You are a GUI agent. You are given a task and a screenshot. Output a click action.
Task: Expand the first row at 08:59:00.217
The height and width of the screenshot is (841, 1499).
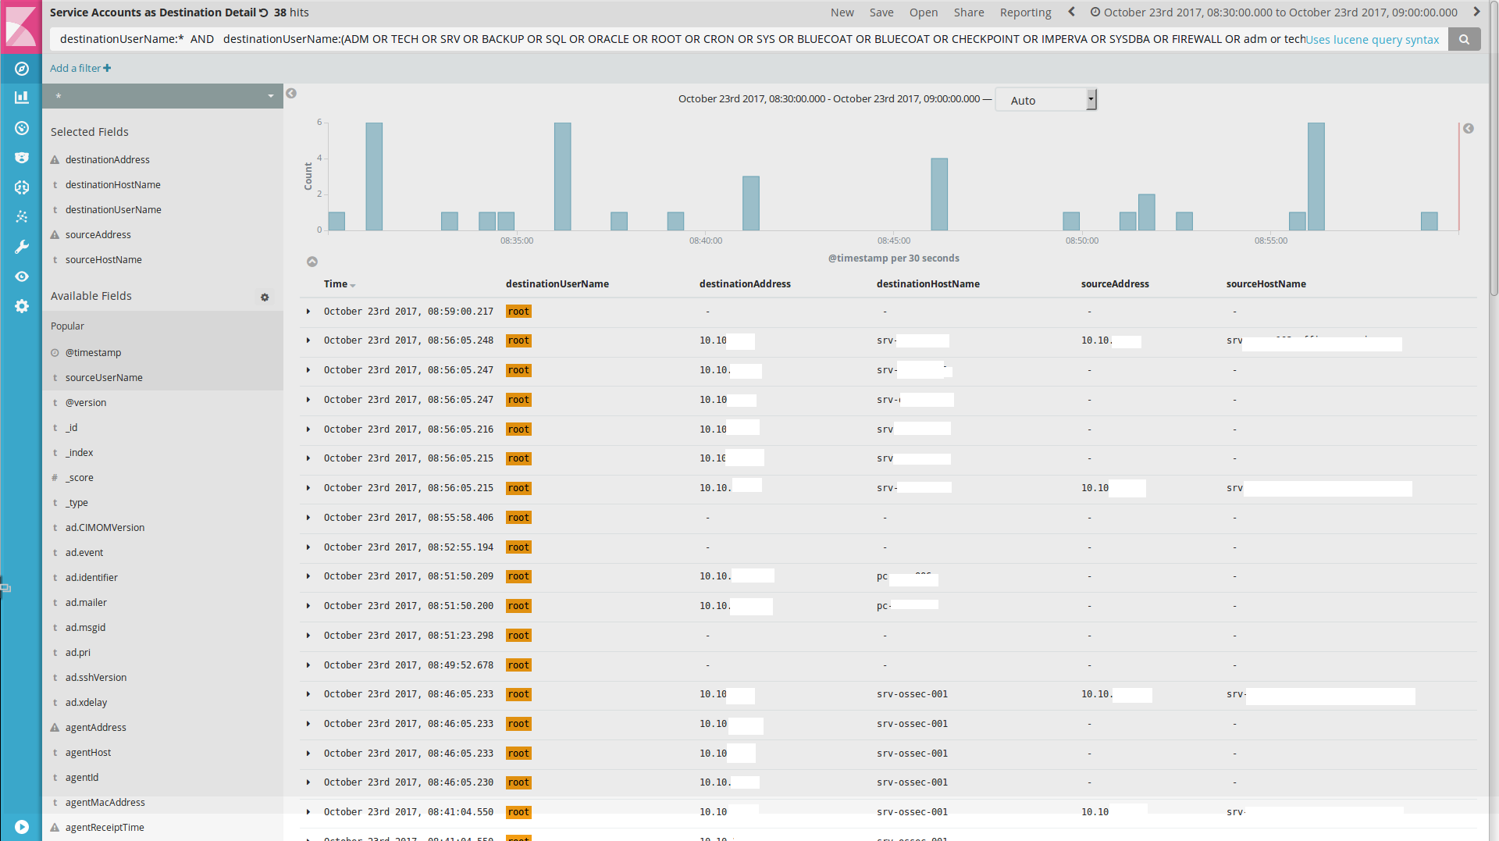click(x=308, y=312)
